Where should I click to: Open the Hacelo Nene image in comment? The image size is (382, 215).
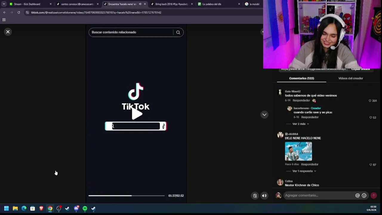[298, 151]
